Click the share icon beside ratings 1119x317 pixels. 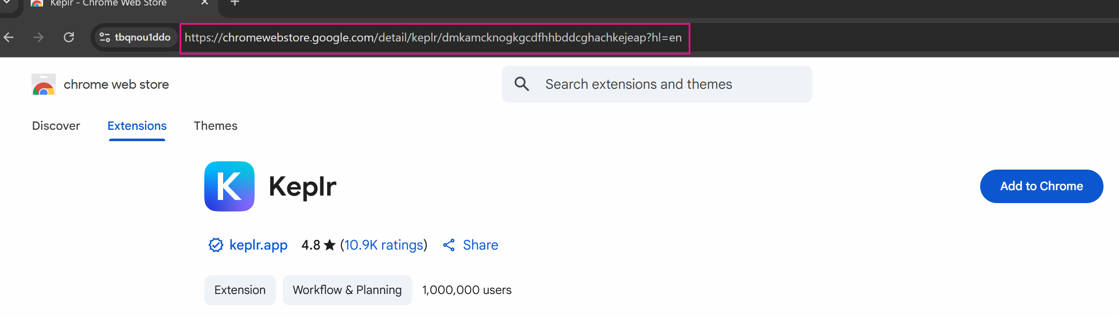pos(449,245)
